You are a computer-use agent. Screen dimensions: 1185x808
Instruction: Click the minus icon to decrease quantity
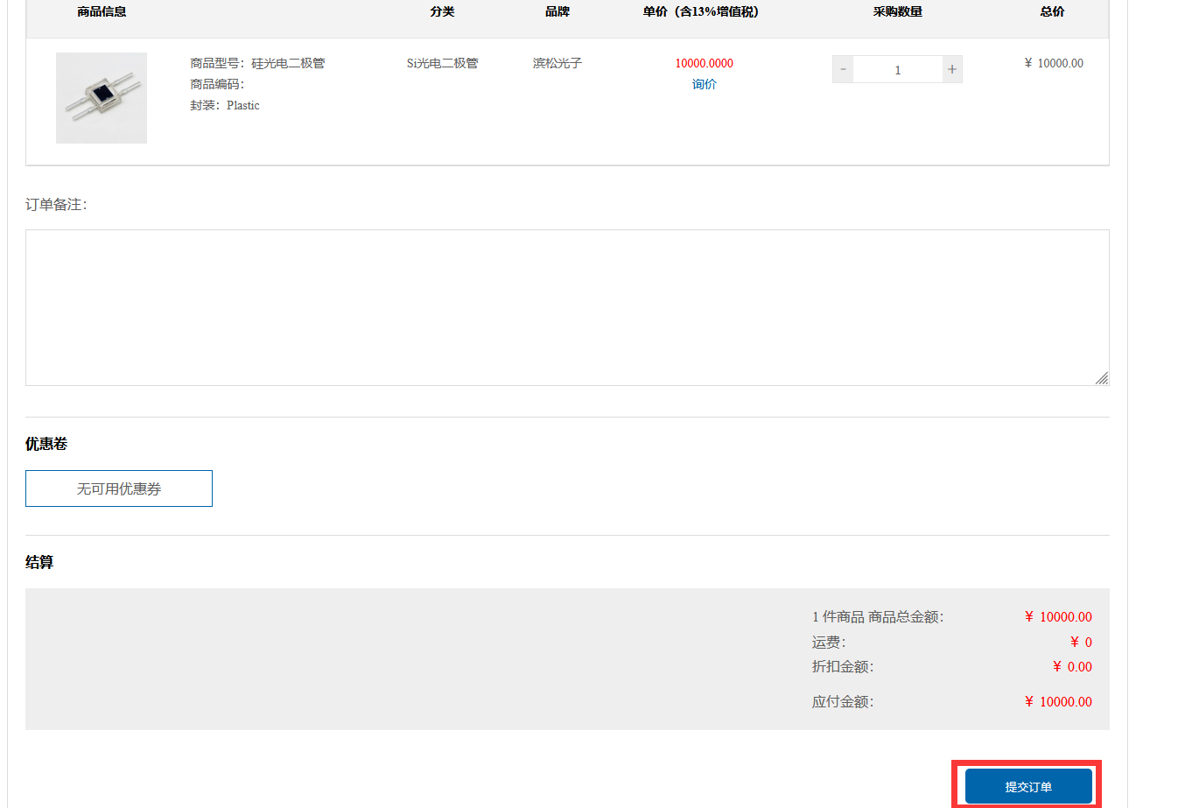tap(841, 69)
